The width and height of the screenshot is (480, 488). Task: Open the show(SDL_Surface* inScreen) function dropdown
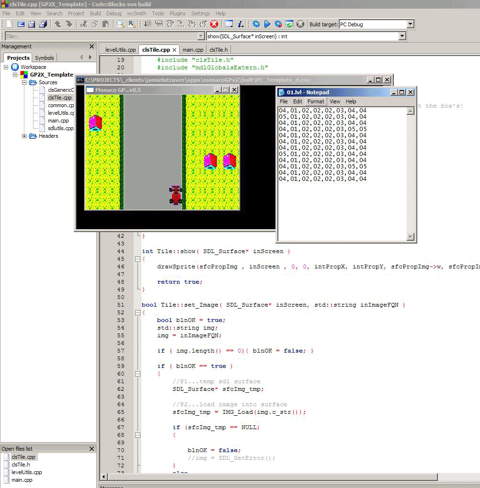pos(402,36)
